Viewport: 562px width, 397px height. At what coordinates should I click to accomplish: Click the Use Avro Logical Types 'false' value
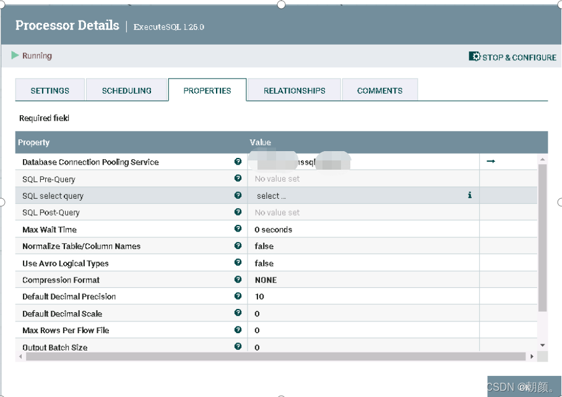click(264, 263)
